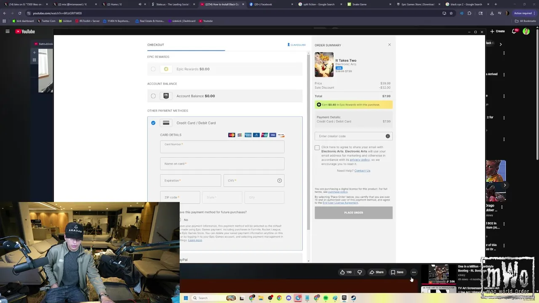Open Discord from the taskbar
The width and height of the screenshot is (539, 303).
point(288,298)
